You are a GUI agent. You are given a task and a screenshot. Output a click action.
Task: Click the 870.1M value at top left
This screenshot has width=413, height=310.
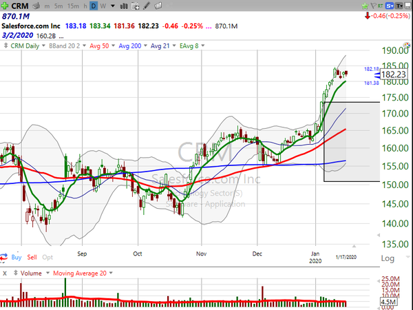click(16, 17)
